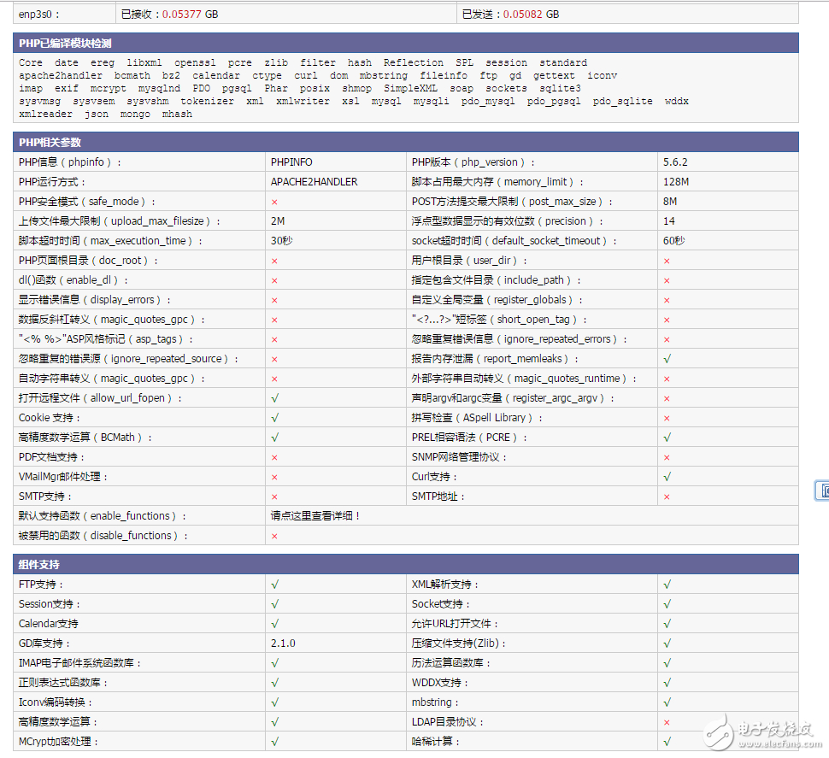This screenshot has height=758, width=829.
Task: Click the GD库支持 version 2.1.0
Action: 283,643
